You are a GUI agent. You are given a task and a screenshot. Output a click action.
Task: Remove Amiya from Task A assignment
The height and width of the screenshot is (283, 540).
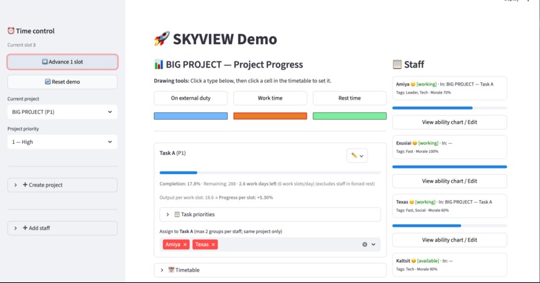coord(185,244)
